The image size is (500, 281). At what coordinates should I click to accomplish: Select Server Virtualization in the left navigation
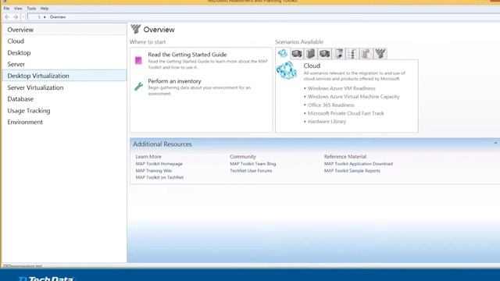(64, 87)
